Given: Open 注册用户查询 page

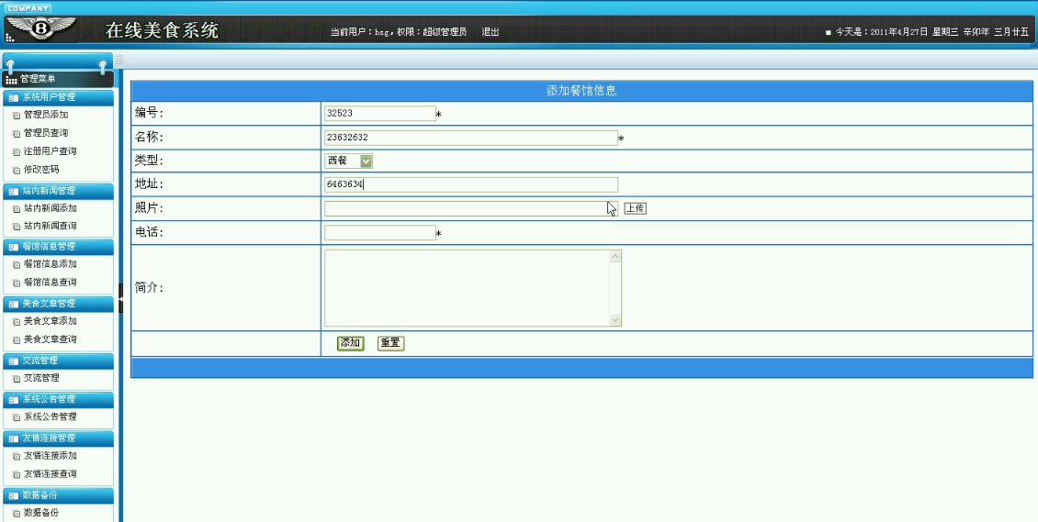Looking at the screenshot, I should point(51,151).
